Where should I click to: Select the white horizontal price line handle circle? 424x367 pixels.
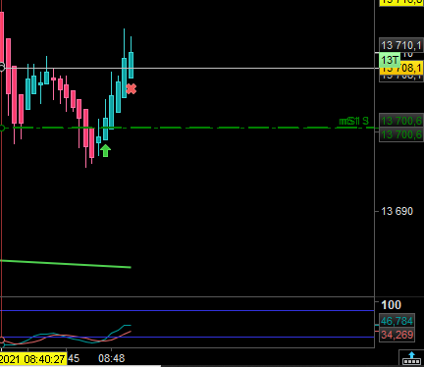[x=2, y=68]
